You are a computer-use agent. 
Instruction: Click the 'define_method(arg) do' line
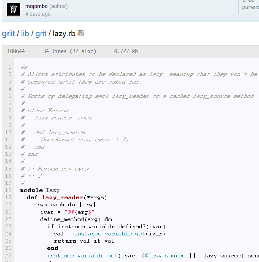(76, 219)
